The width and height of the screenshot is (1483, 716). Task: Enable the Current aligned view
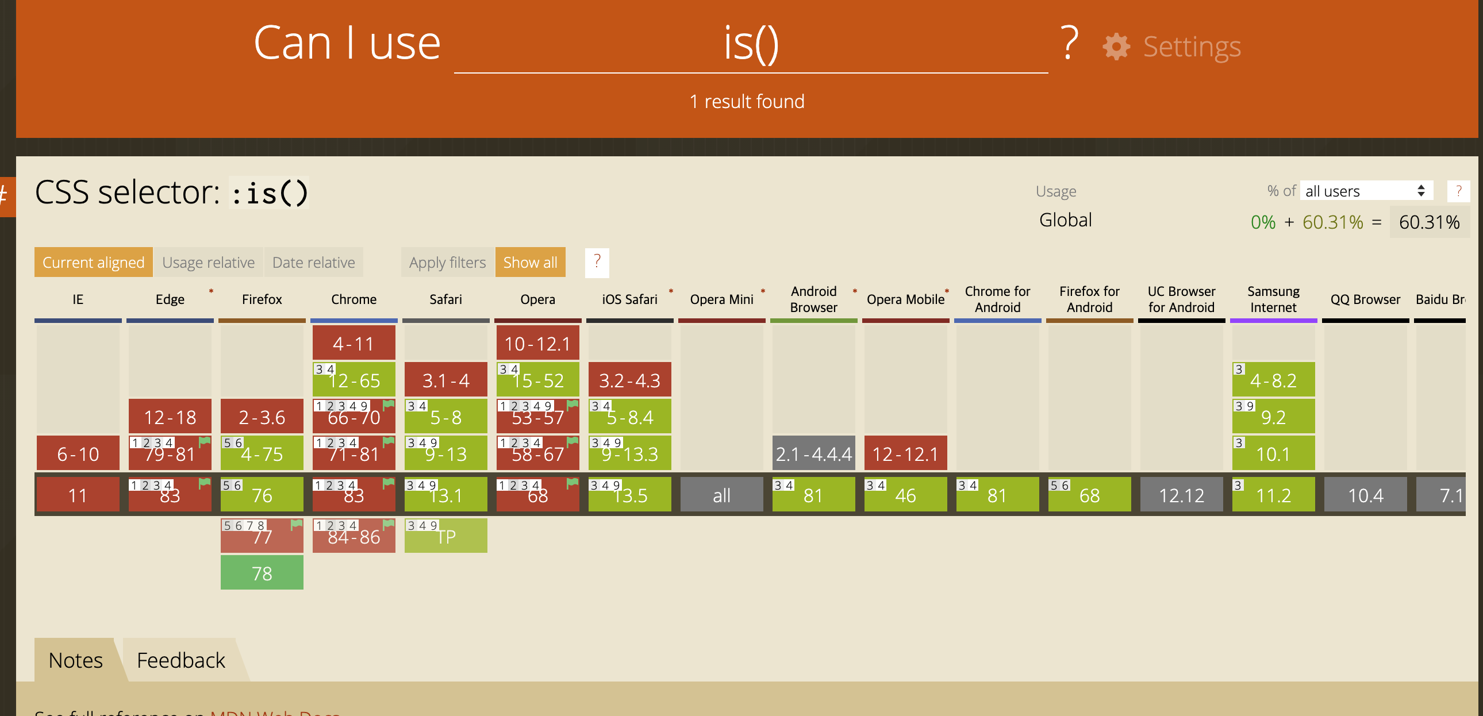(93, 263)
